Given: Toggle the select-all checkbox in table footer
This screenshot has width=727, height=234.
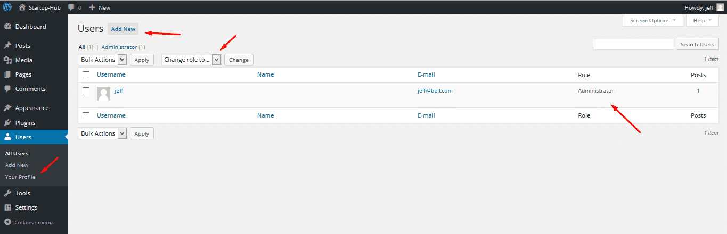Looking at the screenshot, I should point(86,115).
